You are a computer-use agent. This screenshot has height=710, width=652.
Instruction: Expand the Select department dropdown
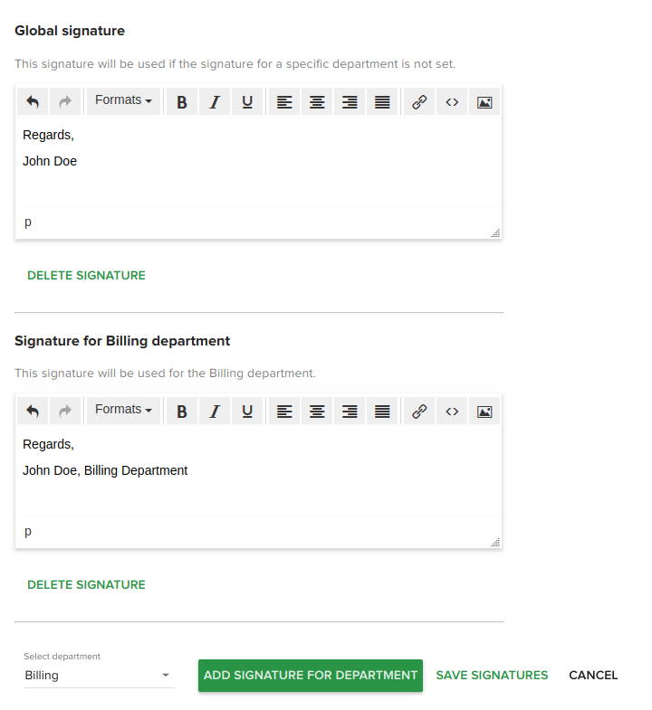coord(98,675)
